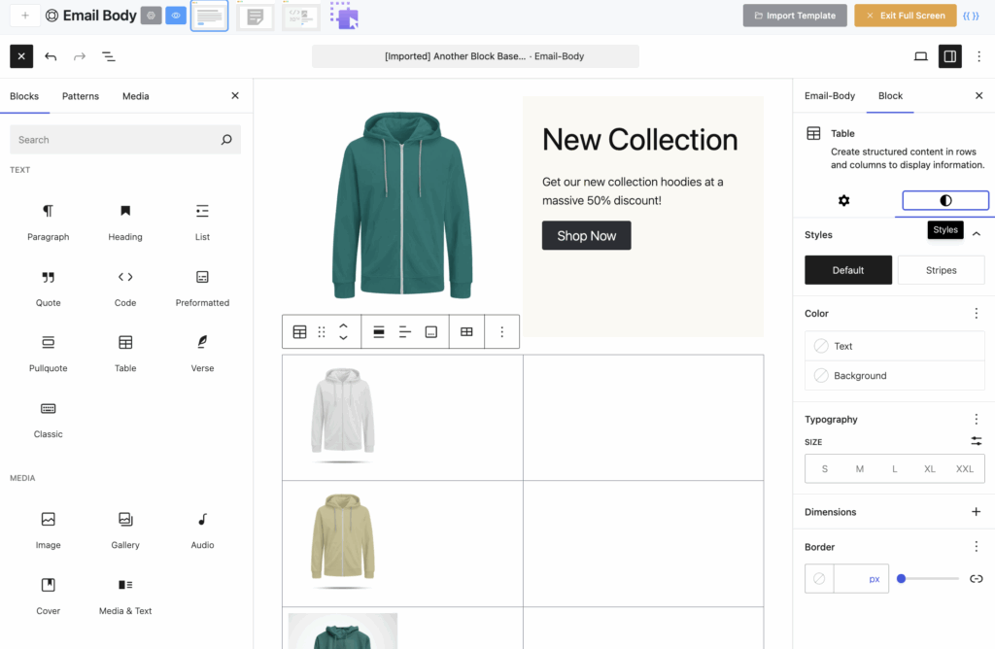995x649 pixels.
Task: Toggle the blue eye preview button
Action: click(176, 16)
